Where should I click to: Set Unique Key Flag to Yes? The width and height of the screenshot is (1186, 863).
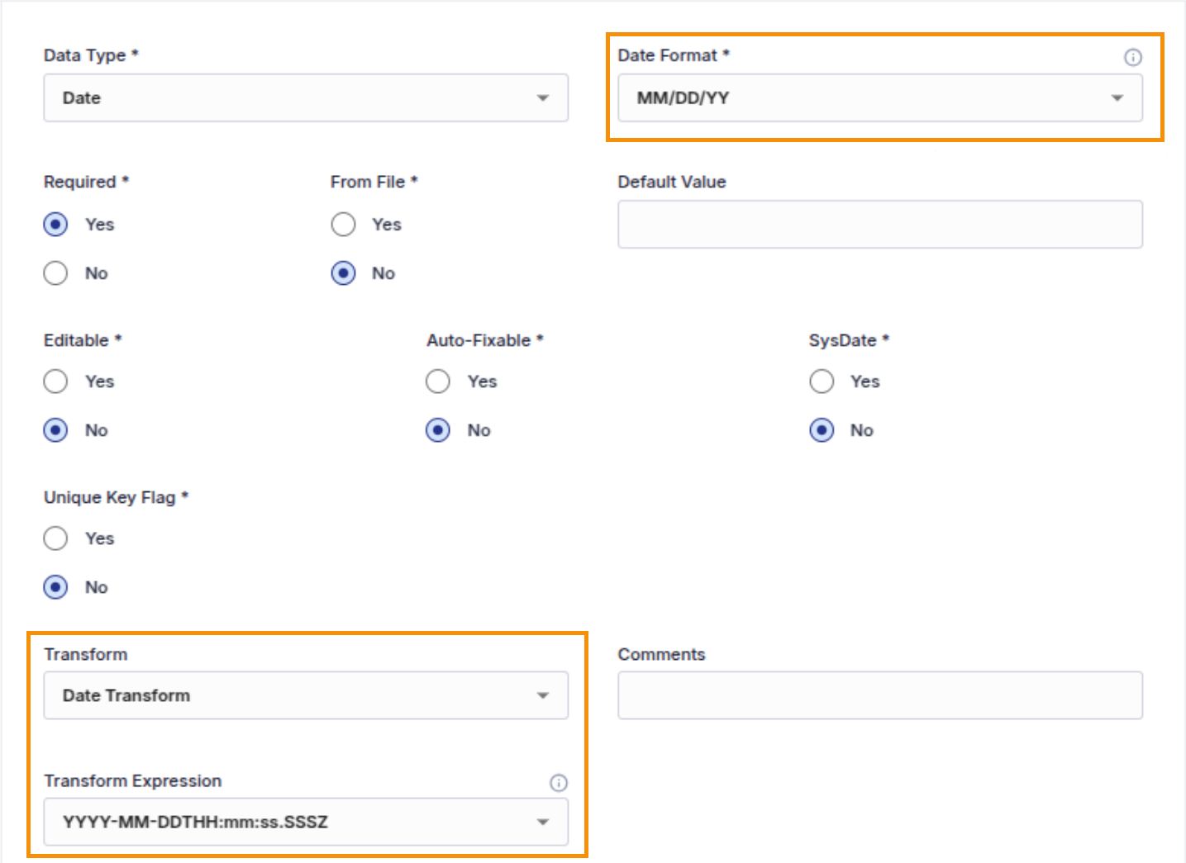pos(55,538)
